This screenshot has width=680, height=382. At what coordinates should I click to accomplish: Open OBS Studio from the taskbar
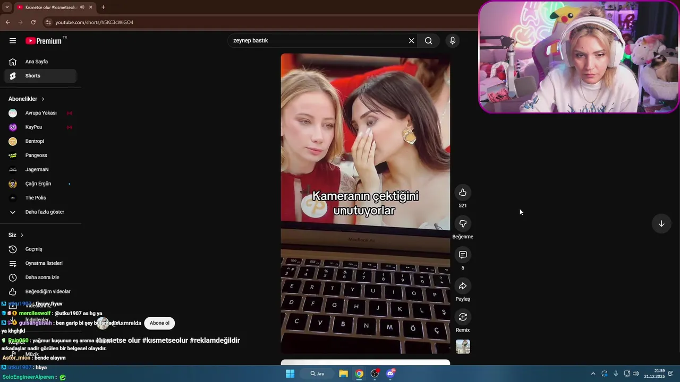coord(375,374)
